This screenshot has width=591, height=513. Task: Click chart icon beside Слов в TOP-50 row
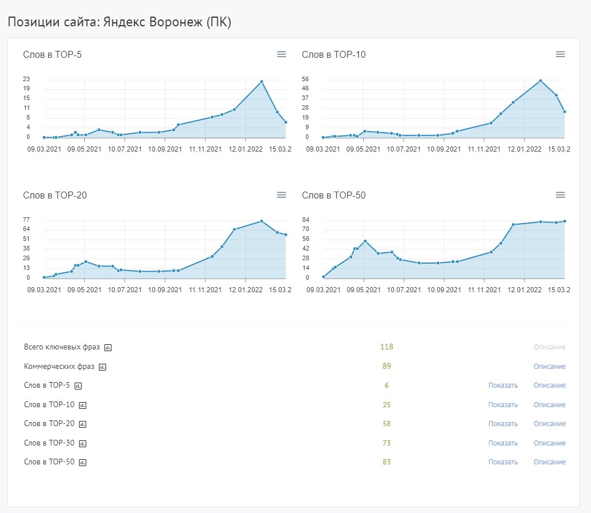(x=82, y=462)
